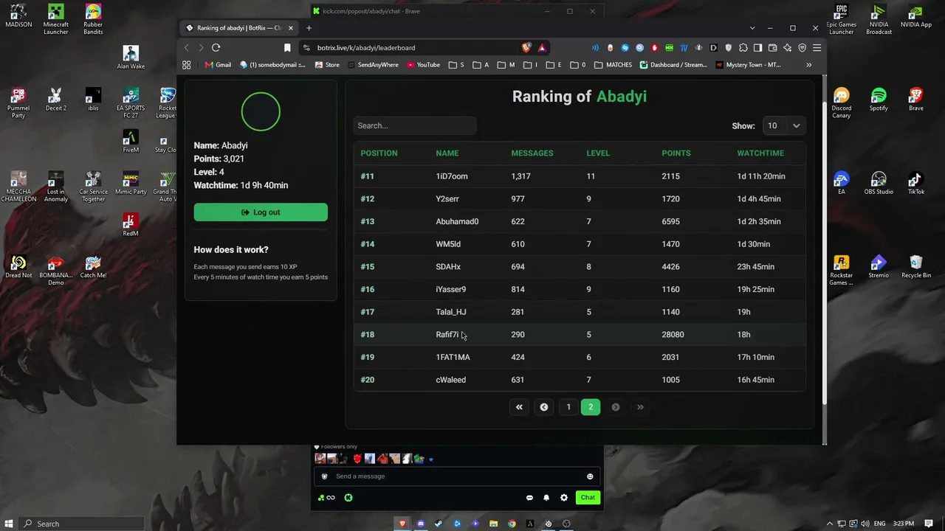Open Steam from the taskbar
This screenshot has width=945, height=531.
[x=439, y=524]
